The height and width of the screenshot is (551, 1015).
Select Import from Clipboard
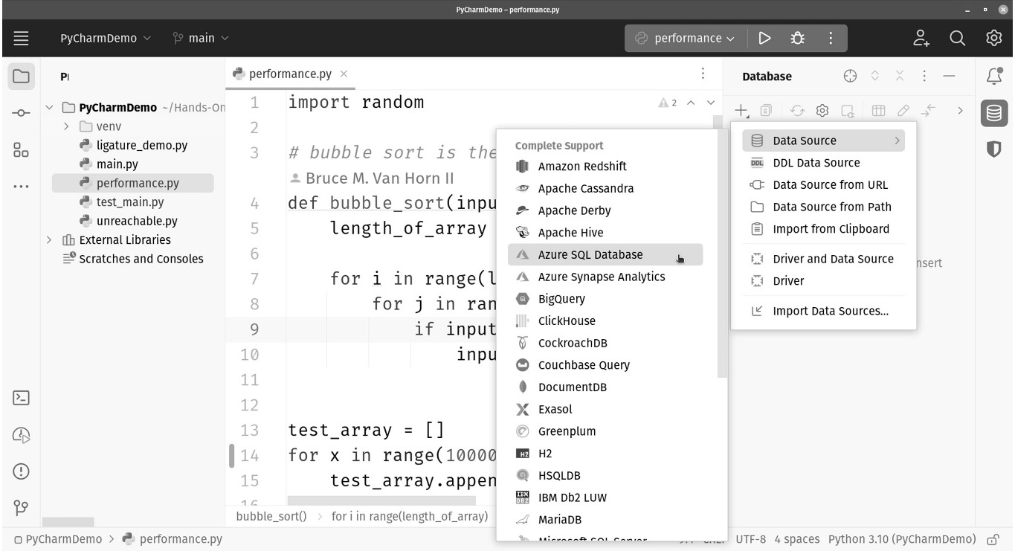pos(824,229)
